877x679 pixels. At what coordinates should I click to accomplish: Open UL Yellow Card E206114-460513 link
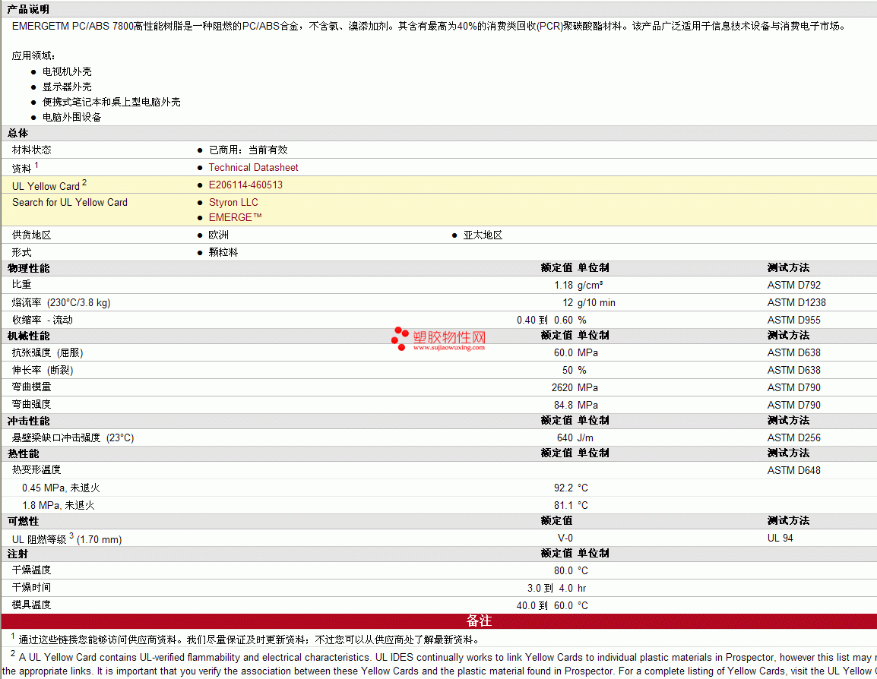pyautogui.click(x=245, y=185)
